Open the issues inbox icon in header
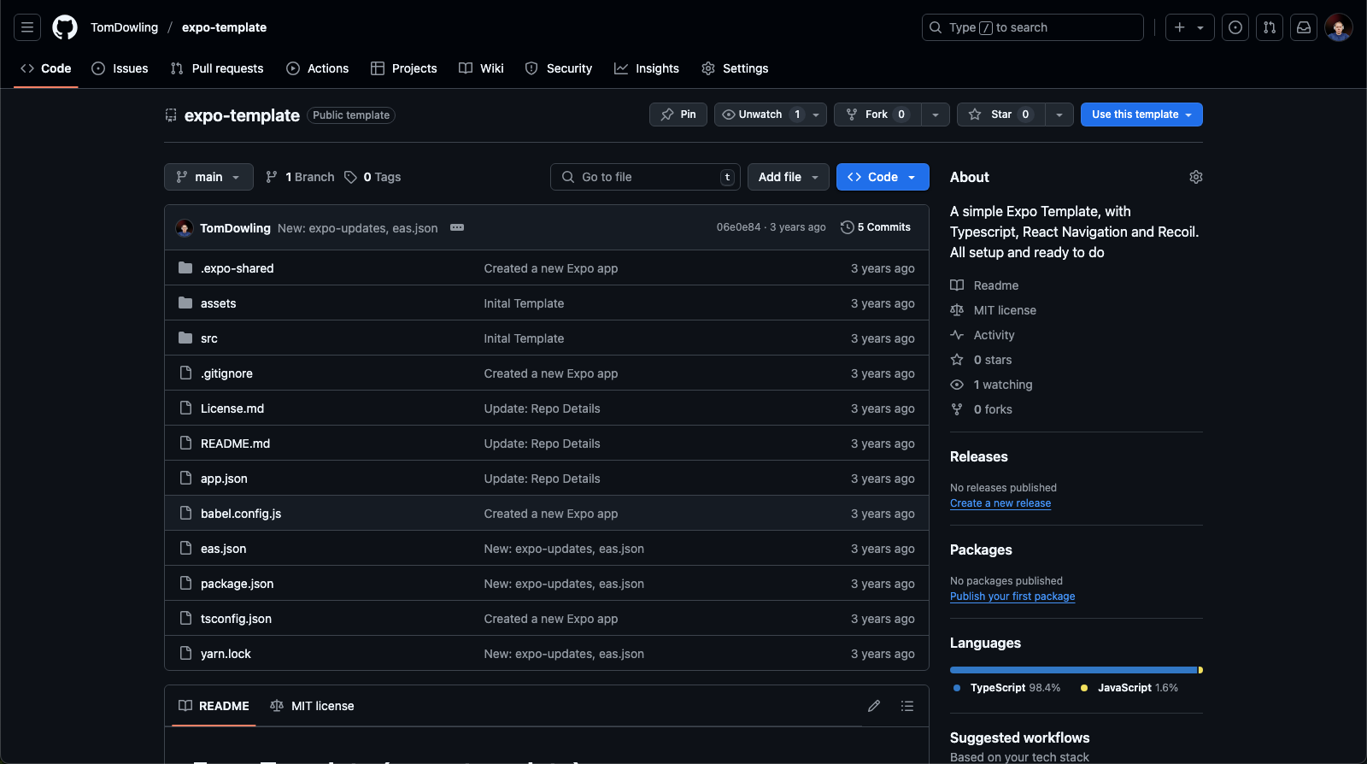This screenshot has width=1367, height=764. [1235, 27]
